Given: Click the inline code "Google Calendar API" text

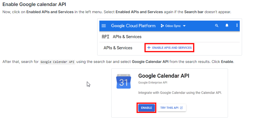Looking at the screenshot, I should (x=57, y=62).
